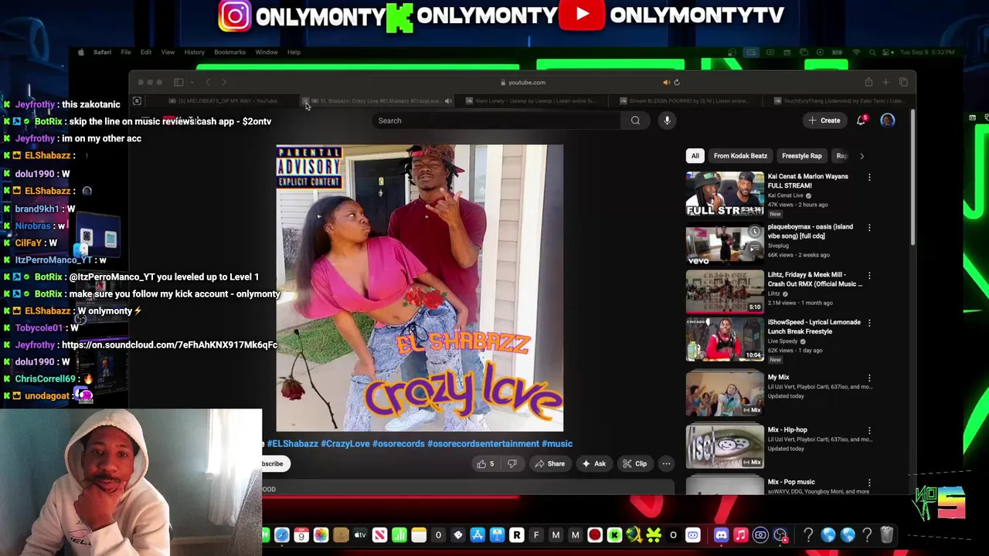Image resolution: width=989 pixels, height=556 pixels.
Task: Open options menu for My Mix
Action: point(869,378)
